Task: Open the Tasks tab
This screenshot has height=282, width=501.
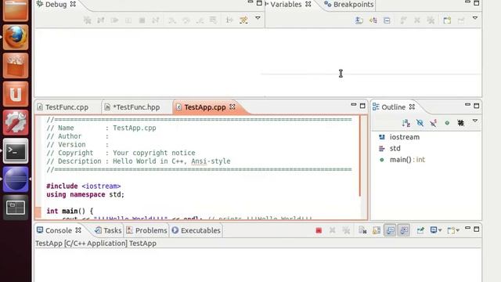Action: [x=108, y=230]
